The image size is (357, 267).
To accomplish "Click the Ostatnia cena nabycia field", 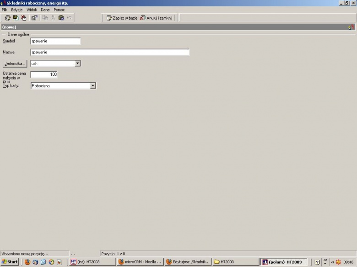I will point(44,74).
